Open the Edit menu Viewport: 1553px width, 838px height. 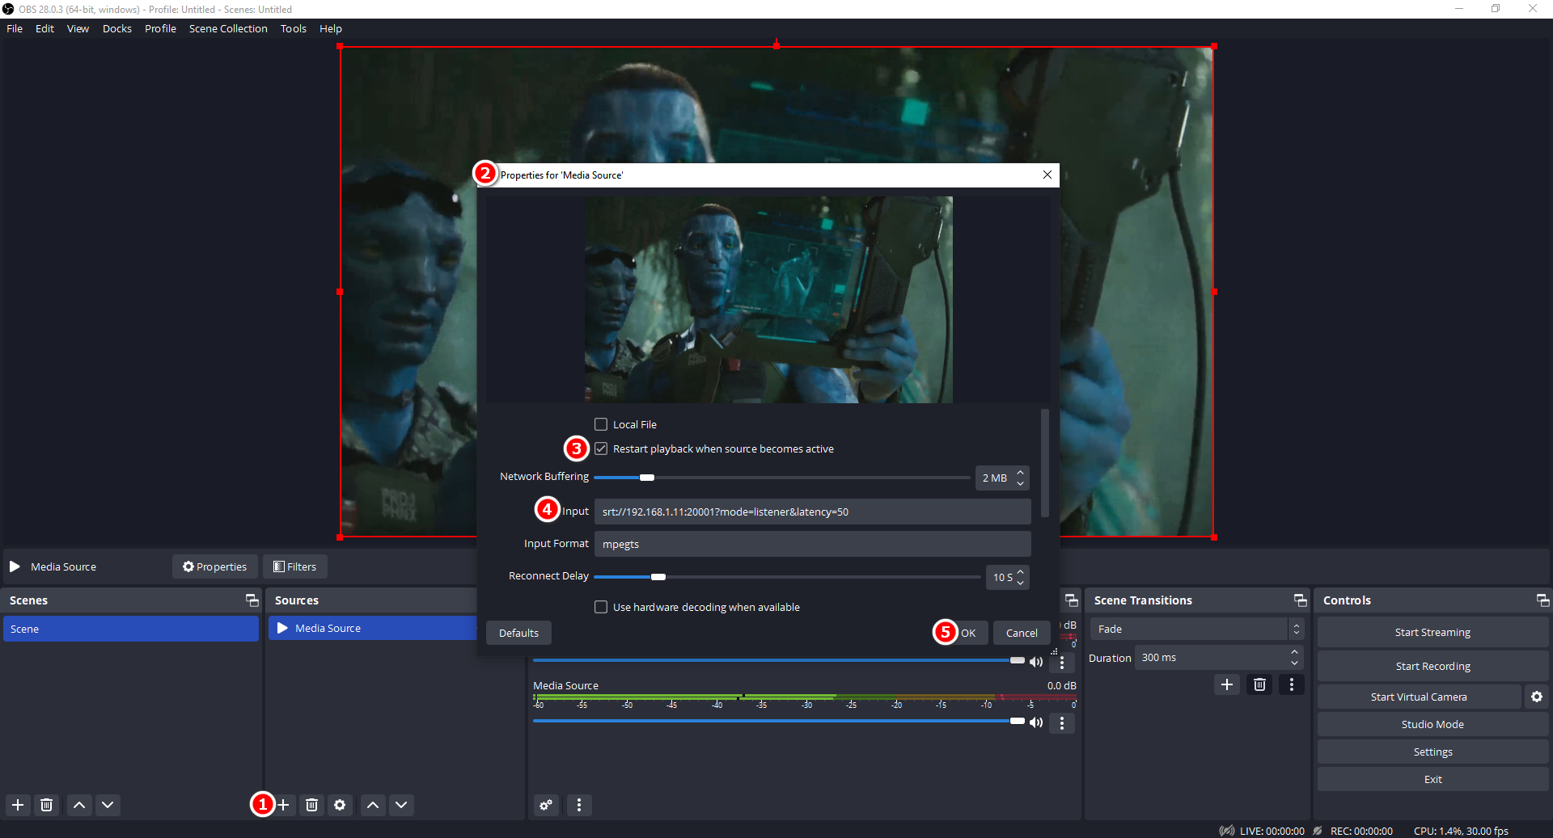coord(44,28)
